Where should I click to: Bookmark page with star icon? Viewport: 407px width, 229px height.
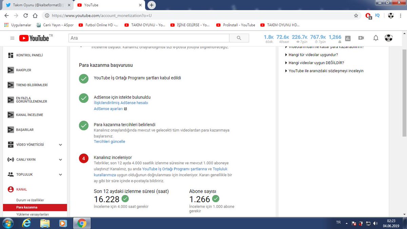(x=356, y=16)
